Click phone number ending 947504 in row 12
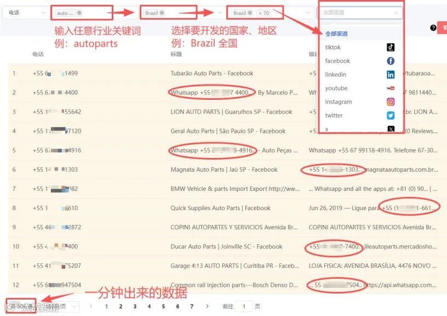 point(57,285)
